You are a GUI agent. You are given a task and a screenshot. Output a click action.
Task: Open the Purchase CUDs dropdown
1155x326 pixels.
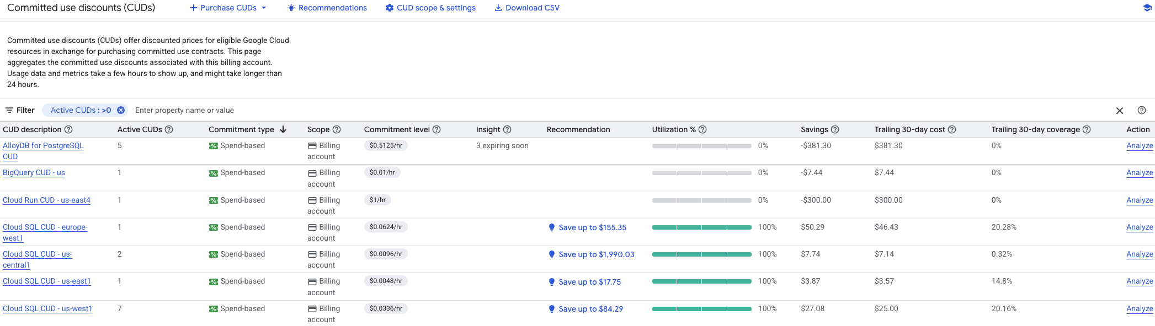(228, 8)
